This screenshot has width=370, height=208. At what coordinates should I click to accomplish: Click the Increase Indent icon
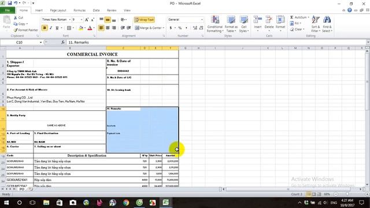(x=129, y=28)
